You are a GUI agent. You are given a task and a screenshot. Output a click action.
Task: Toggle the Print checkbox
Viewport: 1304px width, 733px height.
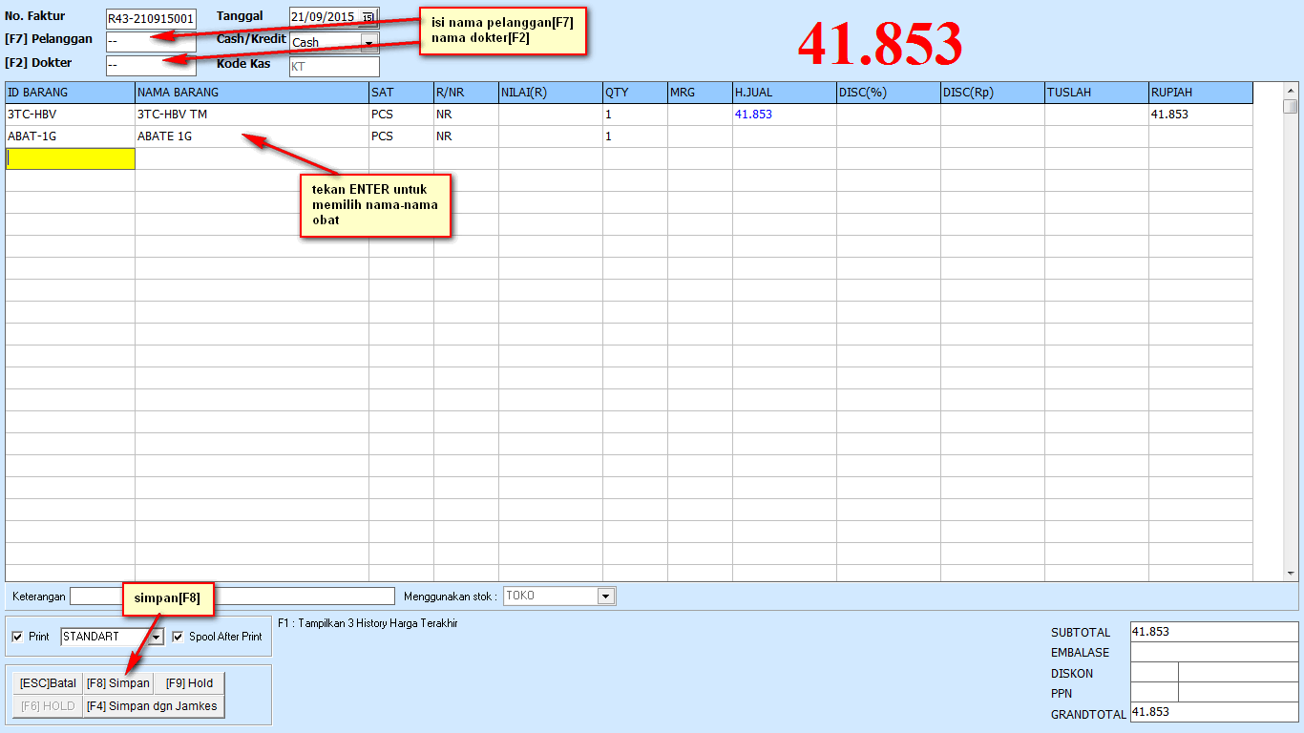coord(17,637)
